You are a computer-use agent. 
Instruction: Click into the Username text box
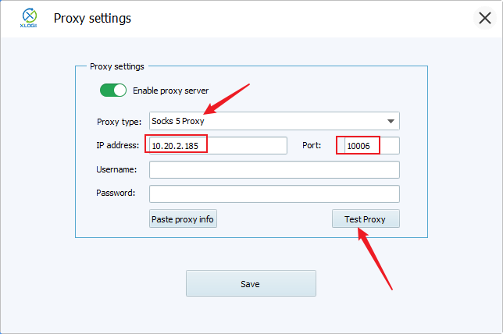[274, 169]
